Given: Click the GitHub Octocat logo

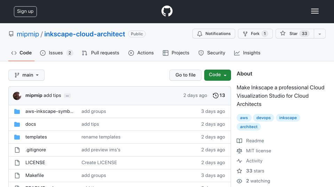Looking at the screenshot, I should [167, 11].
